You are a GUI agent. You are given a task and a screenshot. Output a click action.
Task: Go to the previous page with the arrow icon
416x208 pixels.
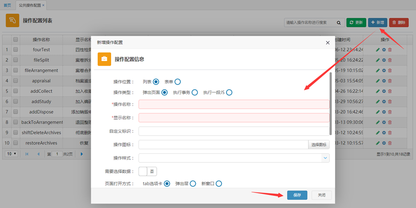point(38,154)
